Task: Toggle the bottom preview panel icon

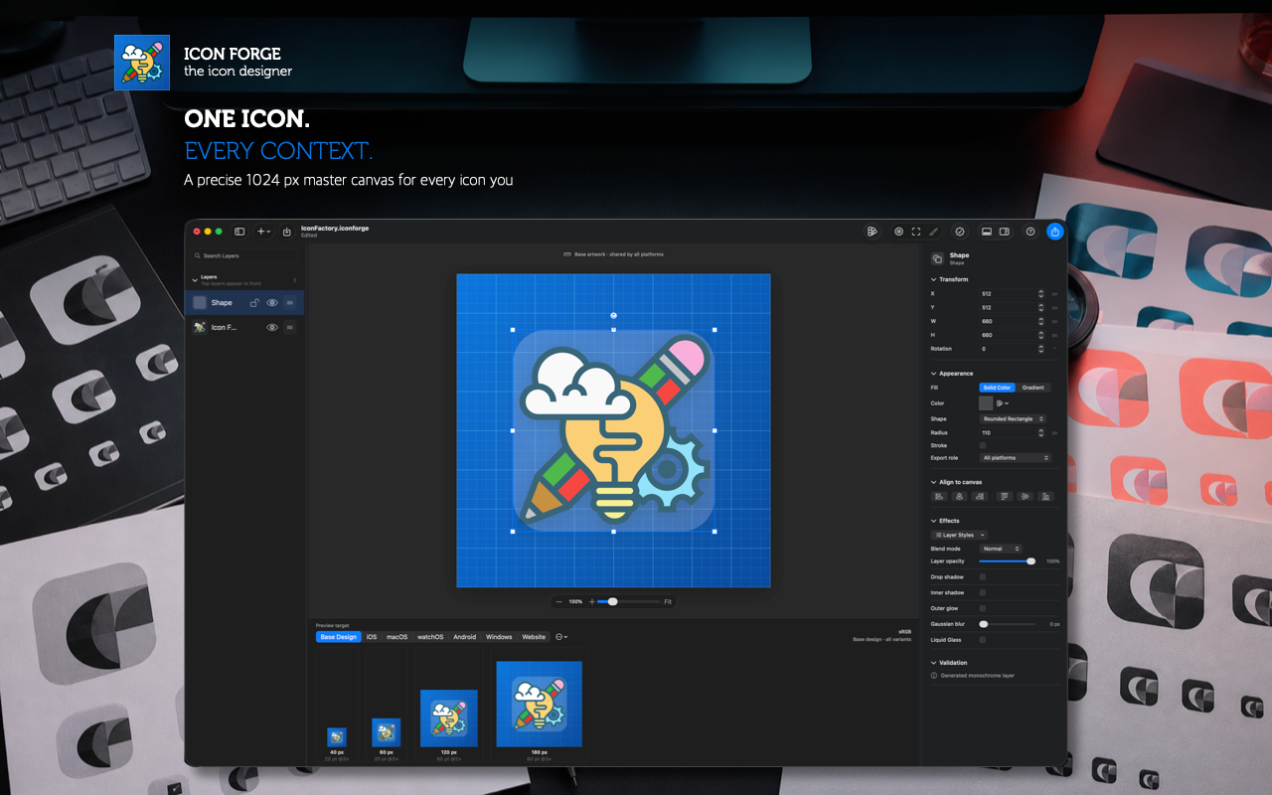Action: point(987,232)
